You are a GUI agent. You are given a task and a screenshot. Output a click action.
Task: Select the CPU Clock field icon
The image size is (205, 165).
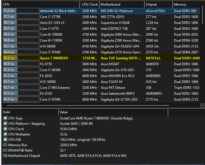click(x=5, y=129)
